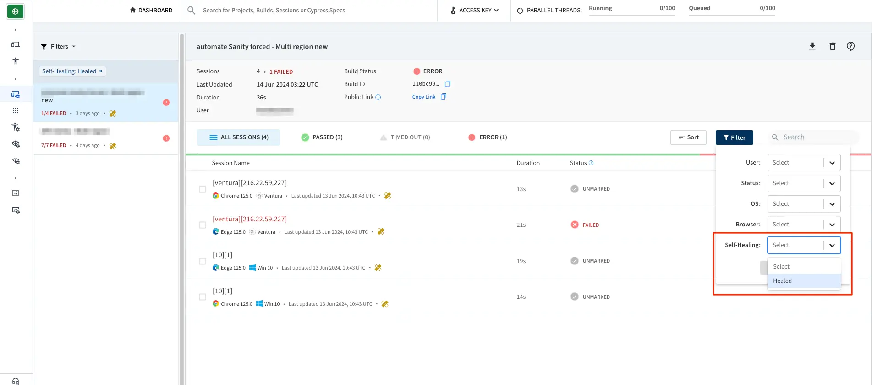Remove the Self-Healing: Healed filter chip

[101, 71]
